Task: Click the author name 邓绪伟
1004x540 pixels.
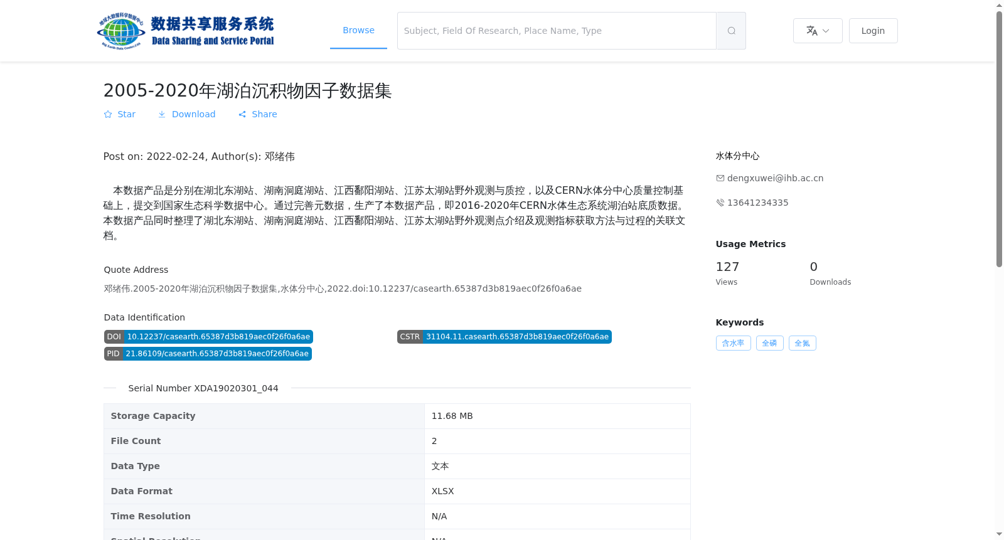Action: click(x=279, y=157)
